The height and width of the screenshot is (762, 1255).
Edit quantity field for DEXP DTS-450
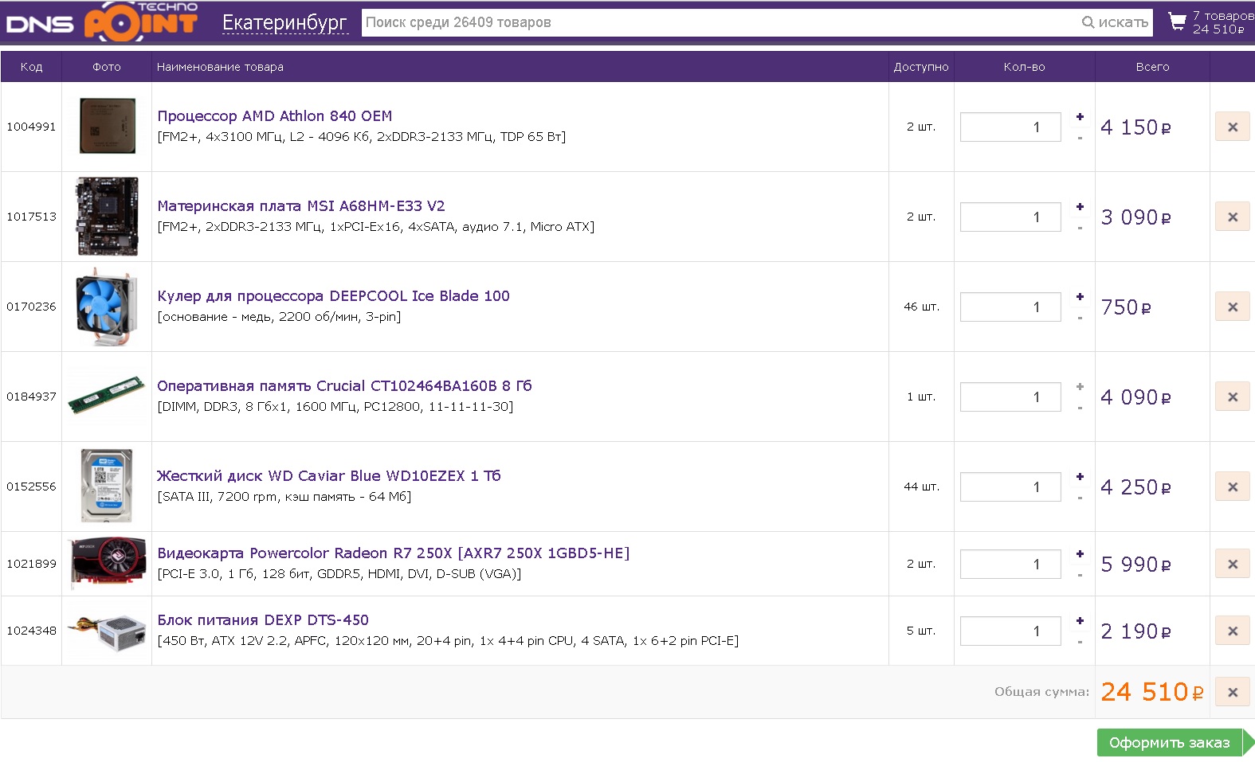pos(1010,631)
